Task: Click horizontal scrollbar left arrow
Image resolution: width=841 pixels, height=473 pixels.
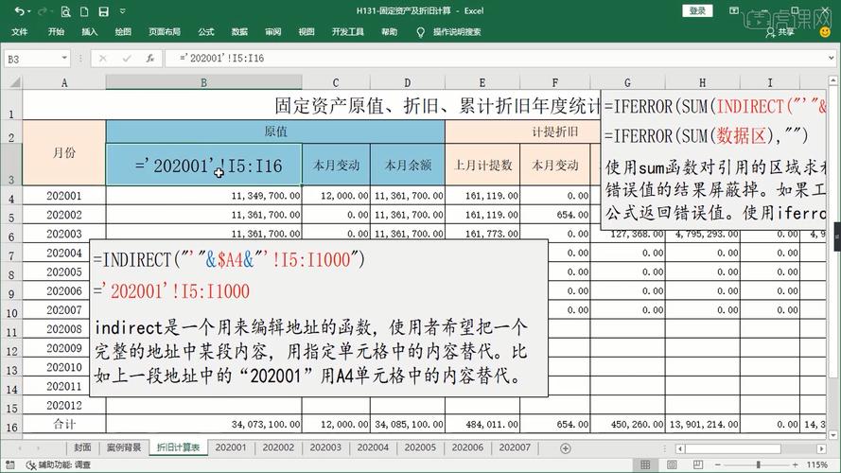Action: [x=680, y=448]
